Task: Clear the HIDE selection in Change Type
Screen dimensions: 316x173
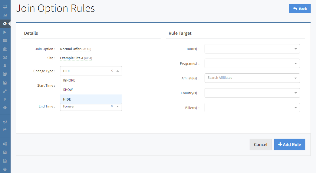Action: pos(112,71)
